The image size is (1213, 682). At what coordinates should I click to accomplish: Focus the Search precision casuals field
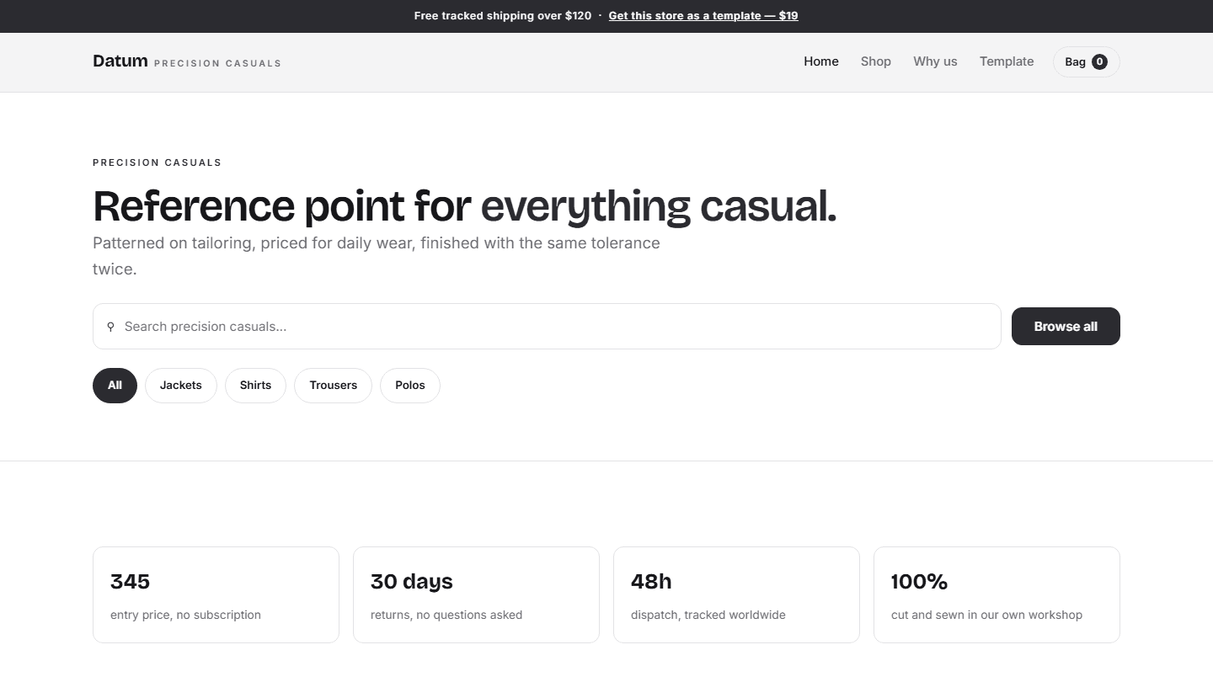coord(547,327)
